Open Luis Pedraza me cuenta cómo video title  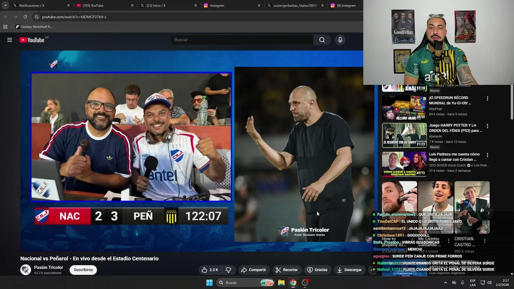[454, 157]
